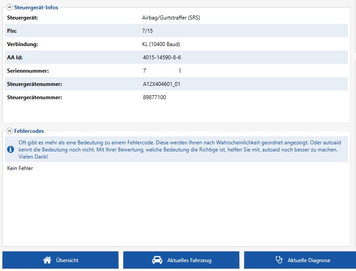
Task: Click the Verbindung: label
Action: pyautogui.click(x=23, y=44)
